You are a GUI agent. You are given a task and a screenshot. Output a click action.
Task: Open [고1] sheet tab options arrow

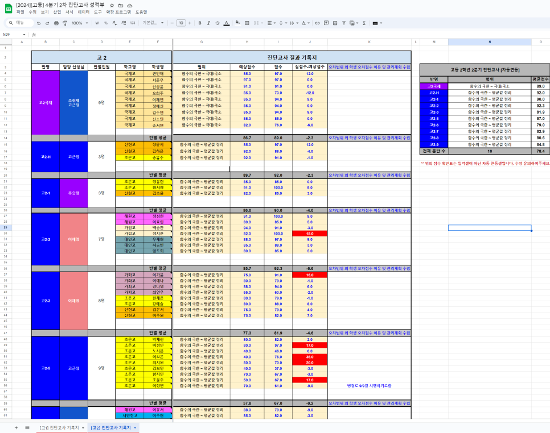[x=83, y=428]
